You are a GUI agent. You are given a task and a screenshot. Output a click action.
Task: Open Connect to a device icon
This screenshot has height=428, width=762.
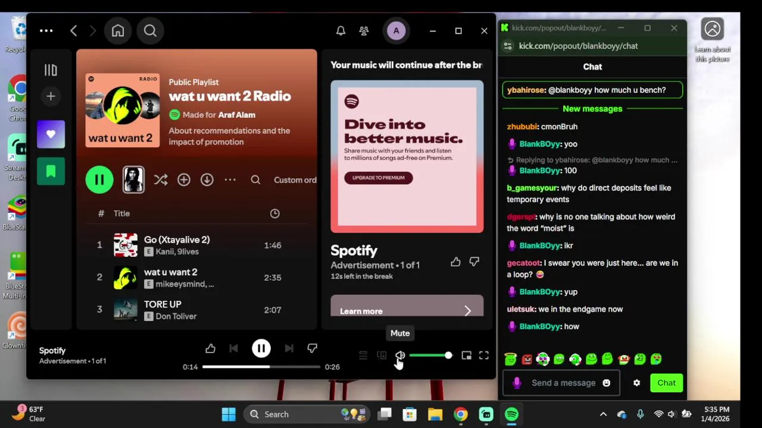(x=382, y=355)
